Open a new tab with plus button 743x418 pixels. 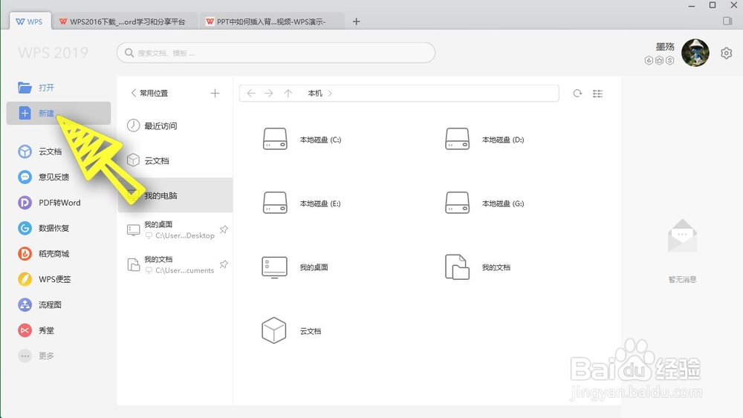pos(357,22)
